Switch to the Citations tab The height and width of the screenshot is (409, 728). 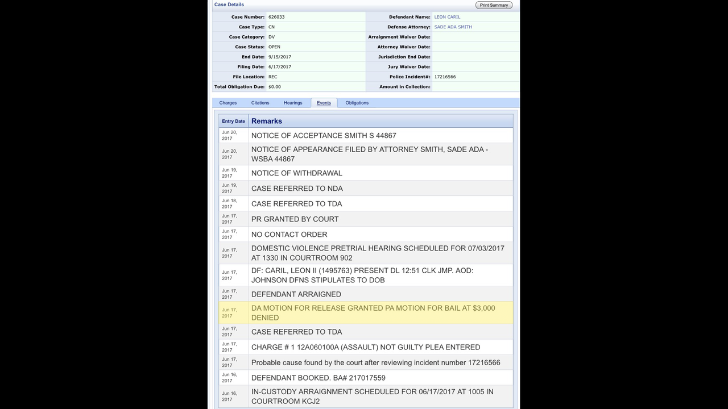click(260, 103)
